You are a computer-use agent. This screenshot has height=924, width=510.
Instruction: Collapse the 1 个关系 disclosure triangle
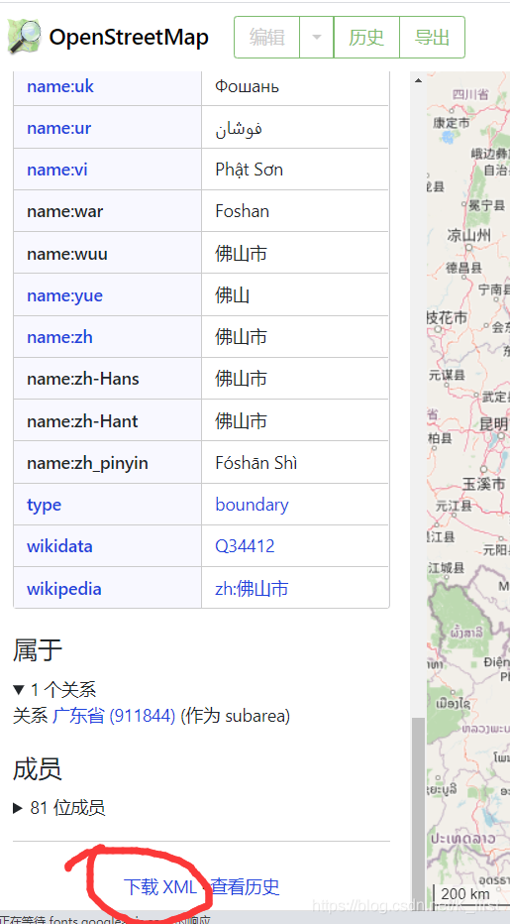[x=18, y=689]
